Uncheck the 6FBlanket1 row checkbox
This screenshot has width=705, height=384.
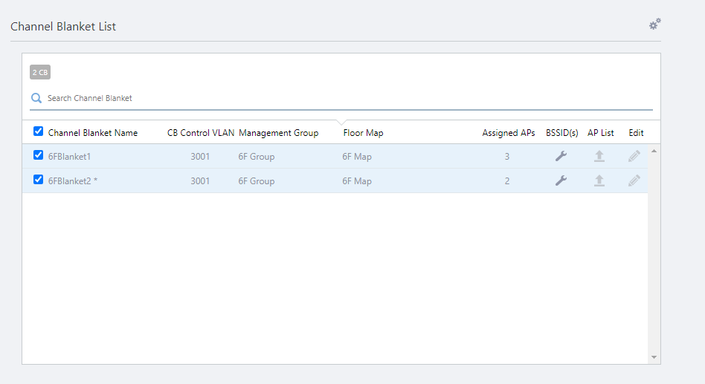[x=38, y=156]
